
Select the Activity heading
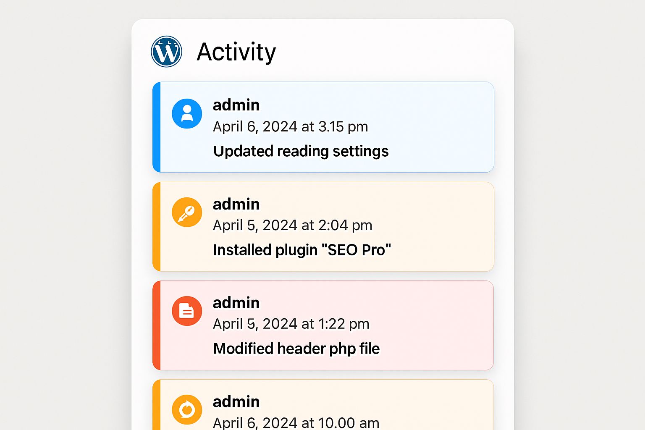point(236,52)
